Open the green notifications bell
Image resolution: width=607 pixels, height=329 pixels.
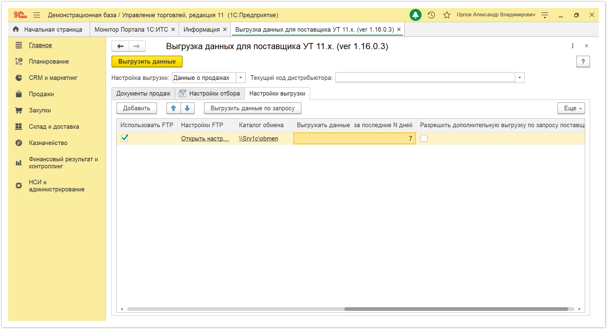pos(415,15)
